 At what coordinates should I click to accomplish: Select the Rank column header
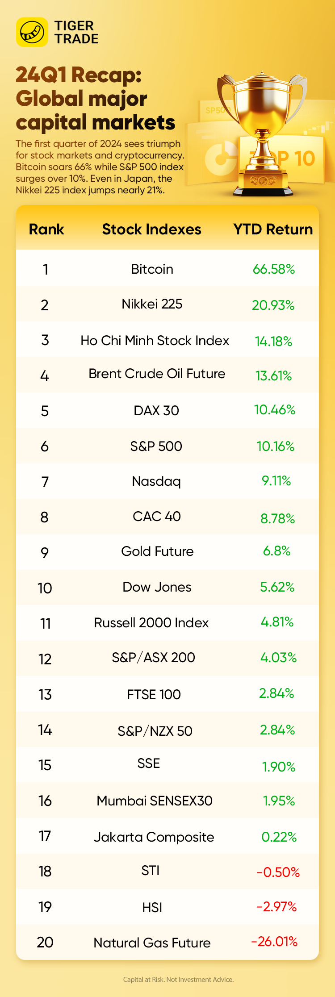[46, 229]
